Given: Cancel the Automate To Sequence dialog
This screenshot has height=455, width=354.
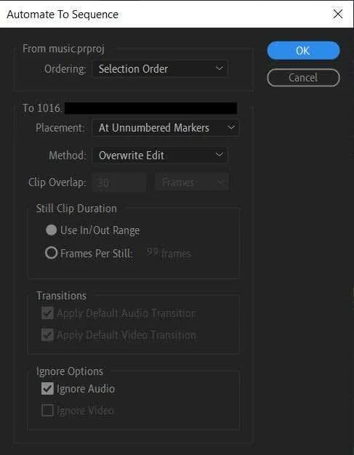Looking at the screenshot, I should [303, 78].
